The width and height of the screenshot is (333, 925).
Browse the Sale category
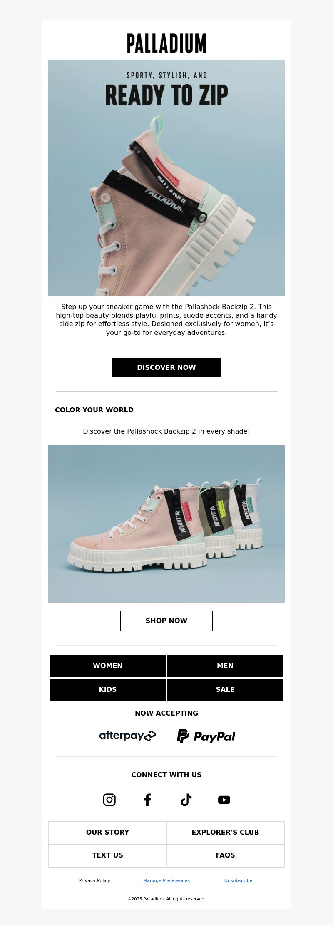225,689
